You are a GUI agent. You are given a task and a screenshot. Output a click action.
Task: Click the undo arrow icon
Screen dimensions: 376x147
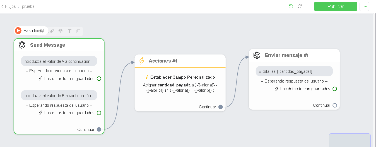coord(291,6)
